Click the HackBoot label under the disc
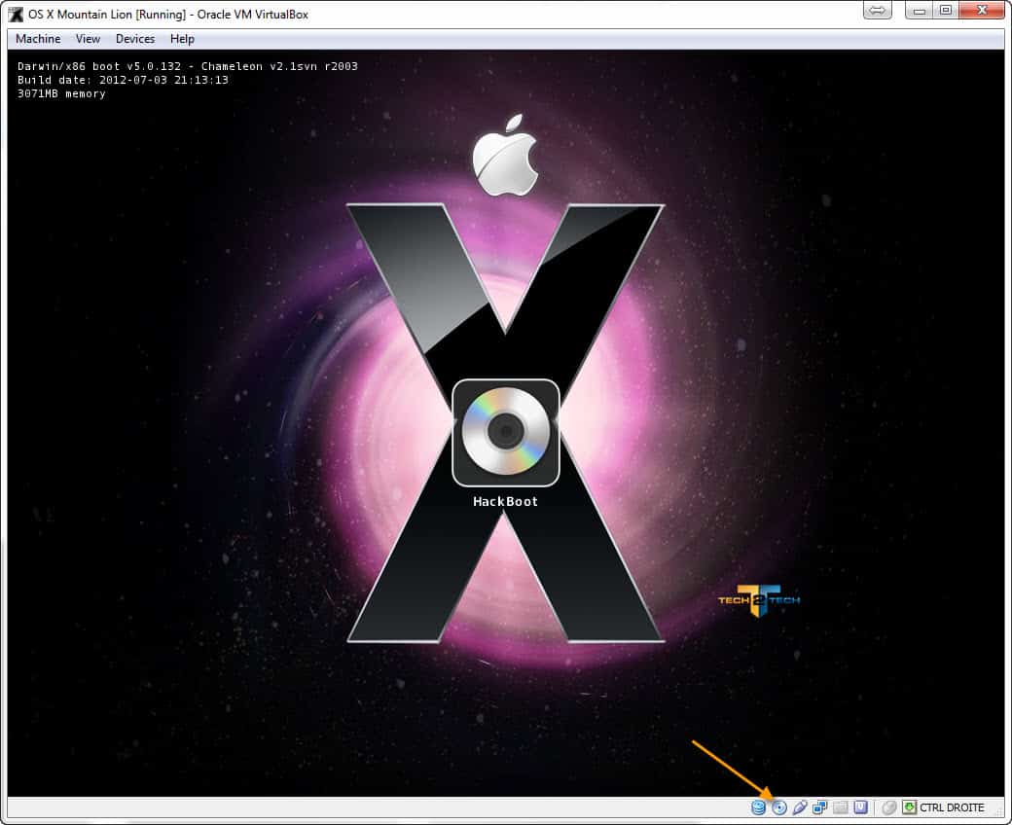 (x=505, y=501)
